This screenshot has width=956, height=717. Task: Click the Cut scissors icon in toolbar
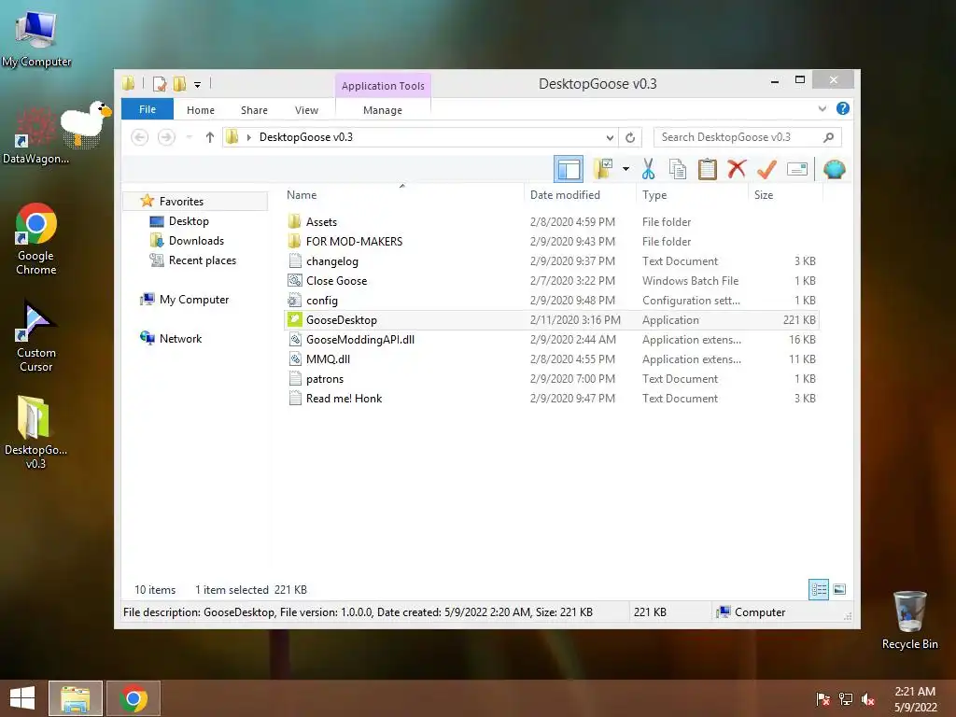pos(648,169)
